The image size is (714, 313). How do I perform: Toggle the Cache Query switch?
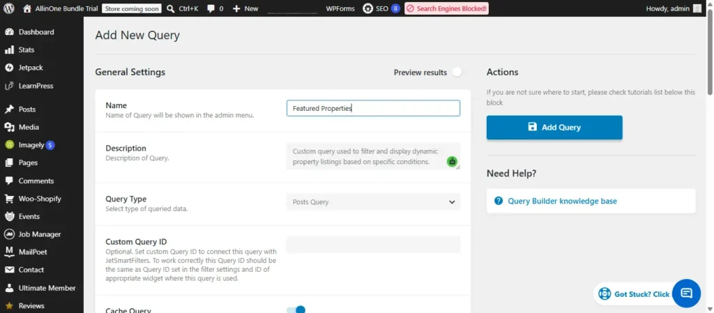[x=296, y=310]
